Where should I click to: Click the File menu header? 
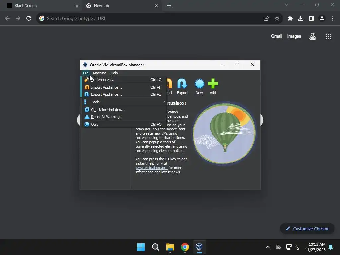coord(86,73)
